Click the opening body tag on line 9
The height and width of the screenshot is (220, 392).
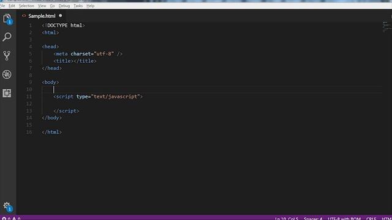click(50, 82)
